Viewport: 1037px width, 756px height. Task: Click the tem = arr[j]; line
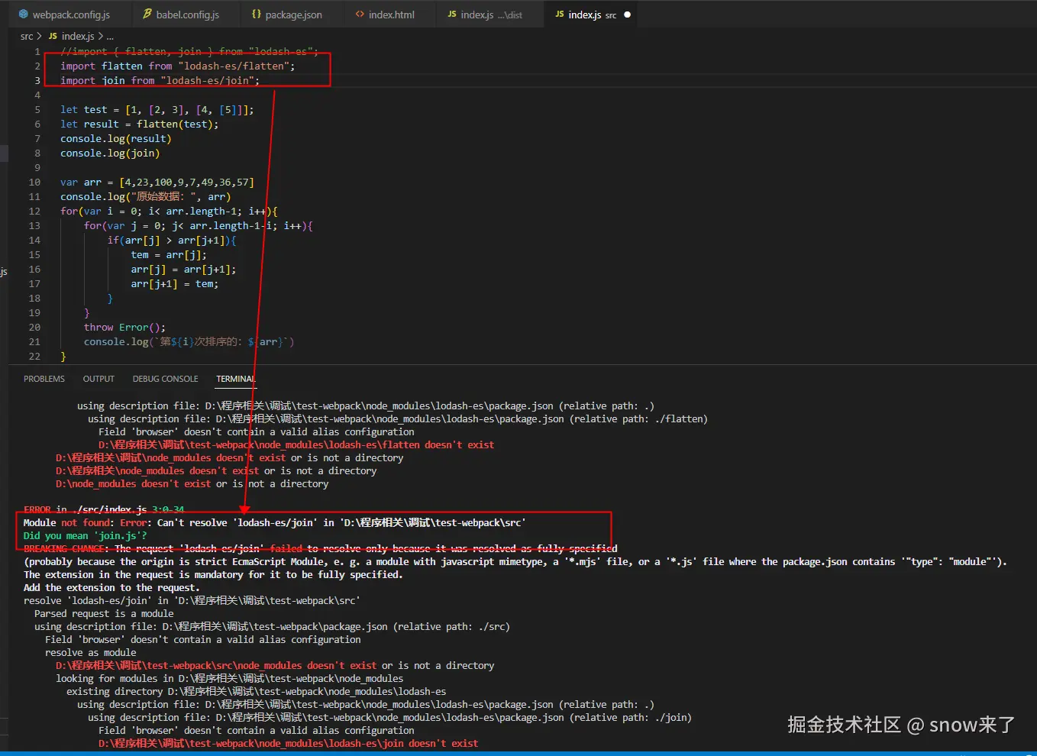(169, 255)
